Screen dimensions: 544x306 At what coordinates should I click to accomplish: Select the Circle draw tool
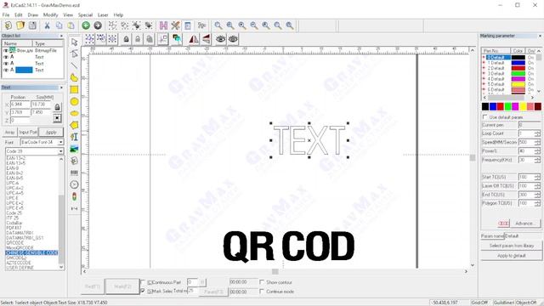coord(74,101)
